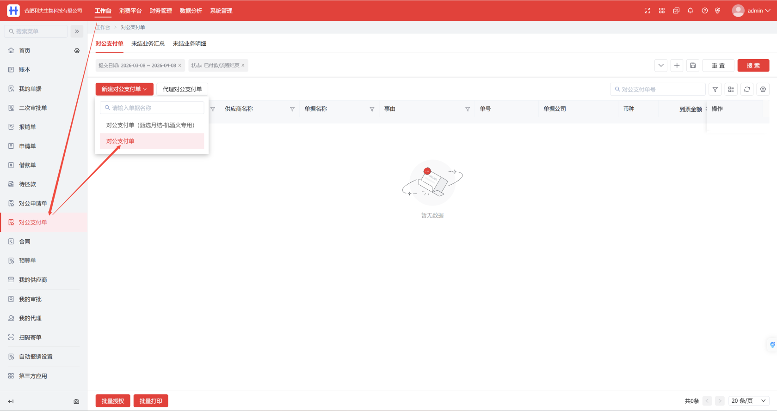Viewport: 777px width, 411px height.
Task: Expand the admin user menu
Action: 751,11
